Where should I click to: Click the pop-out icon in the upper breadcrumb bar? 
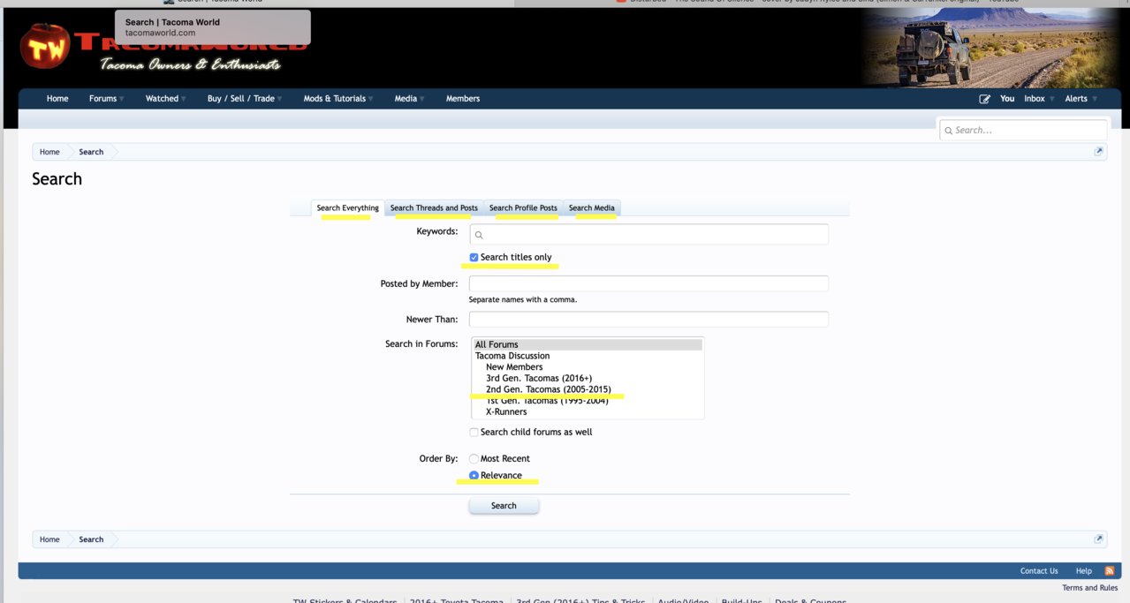click(1099, 151)
